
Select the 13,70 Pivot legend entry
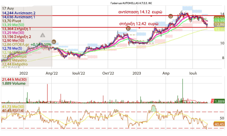(11, 21)
